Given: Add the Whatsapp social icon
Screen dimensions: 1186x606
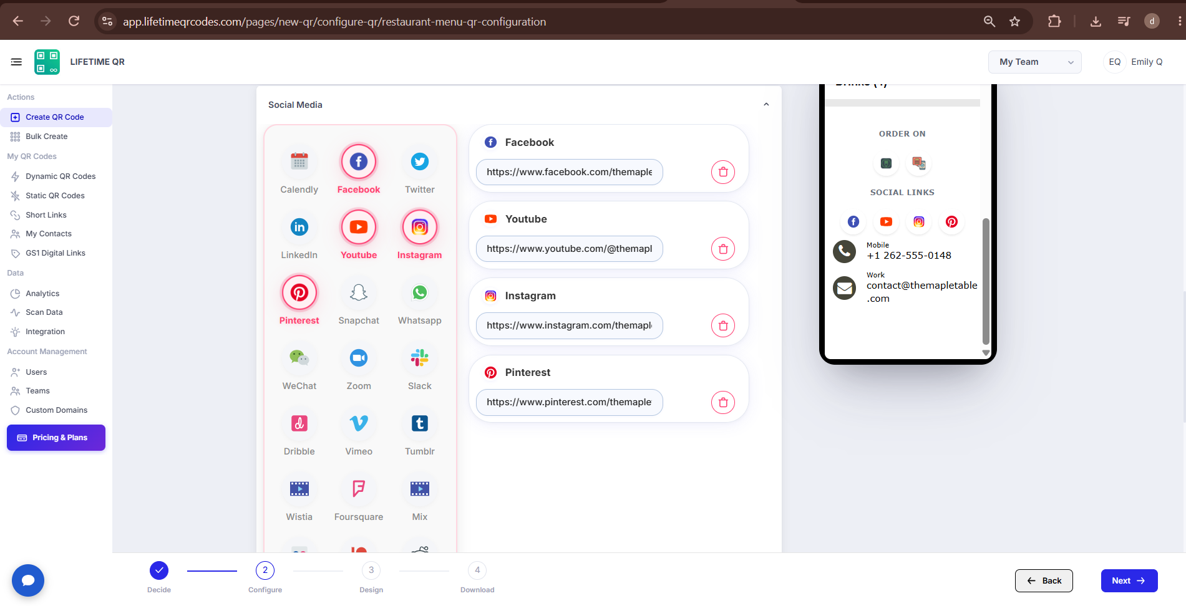Looking at the screenshot, I should 420,293.
